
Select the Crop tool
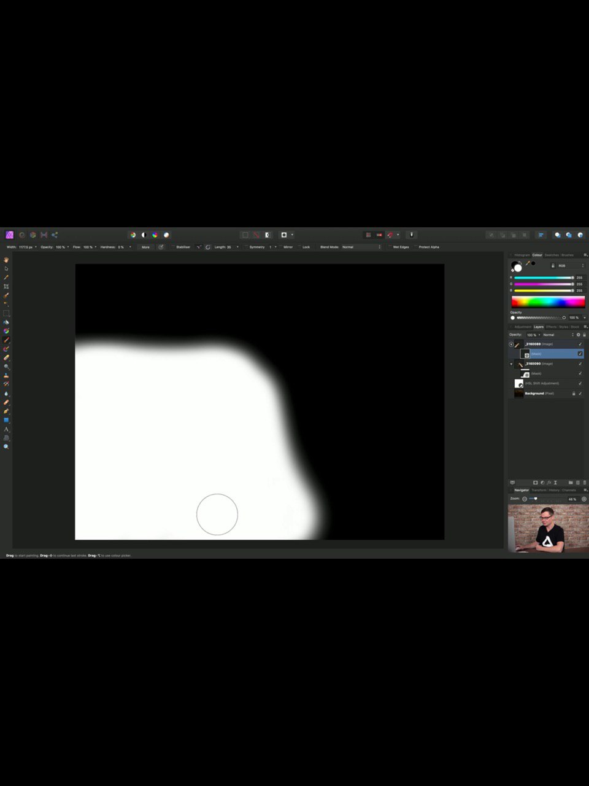(x=6, y=286)
